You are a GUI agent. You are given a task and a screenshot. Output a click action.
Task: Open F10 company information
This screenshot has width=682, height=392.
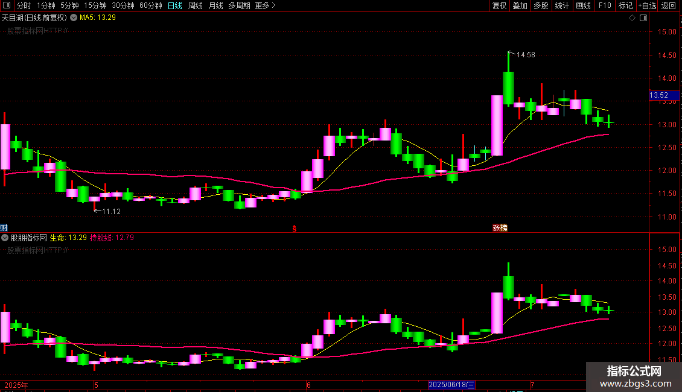click(605, 5)
